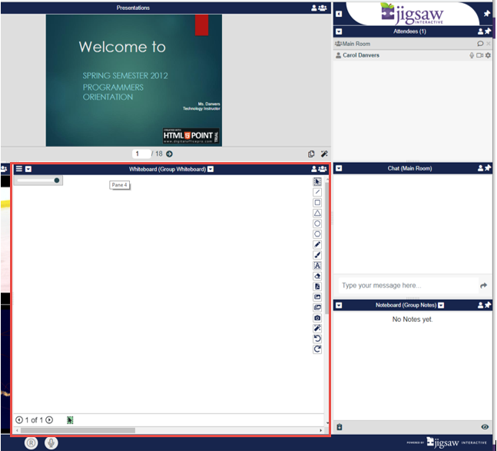Image resolution: width=497 pixels, height=451 pixels.
Task: Toggle the noteboard eye visibility icon
Action: point(485,426)
